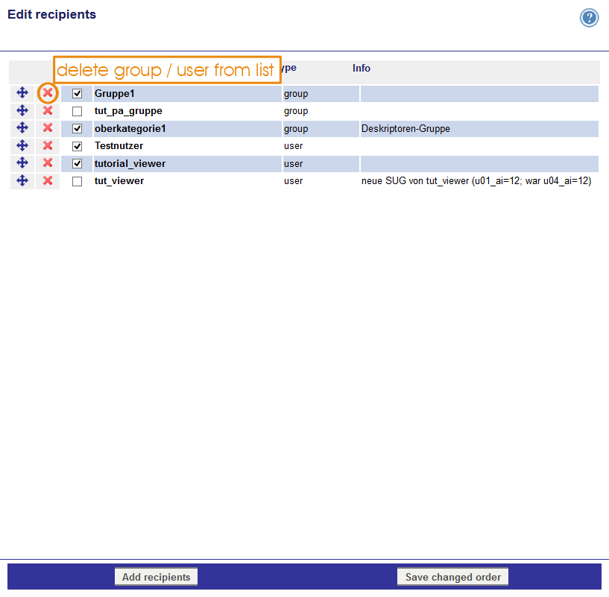Select the tut_viewer name
This screenshot has width=609, height=597.
click(x=119, y=181)
